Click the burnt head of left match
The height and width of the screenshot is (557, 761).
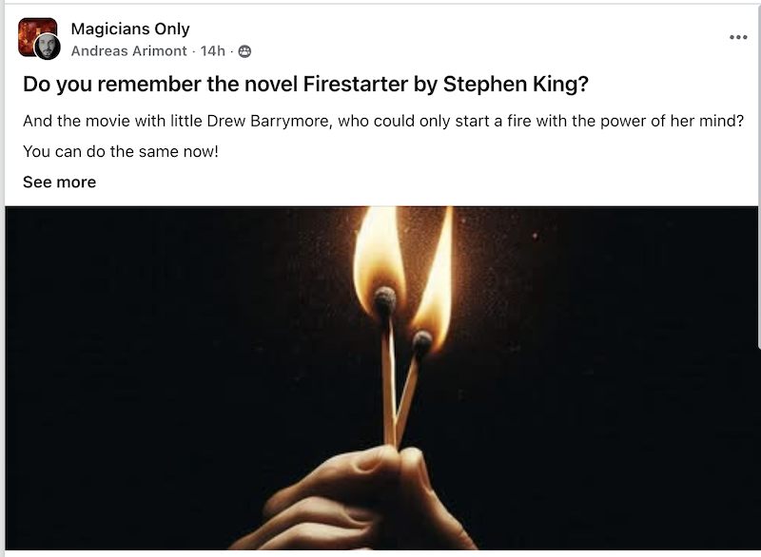click(385, 299)
